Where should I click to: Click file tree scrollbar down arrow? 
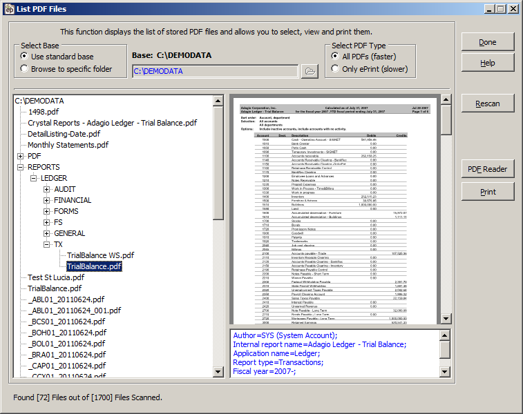[x=218, y=371]
